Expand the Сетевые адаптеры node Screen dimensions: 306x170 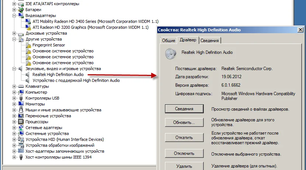click(x=14, y=128)
